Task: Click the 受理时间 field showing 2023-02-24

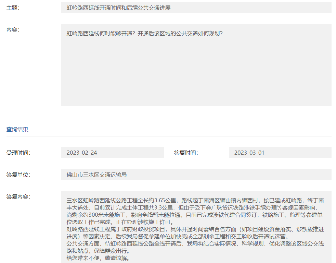Action: (x=113, y=153)
